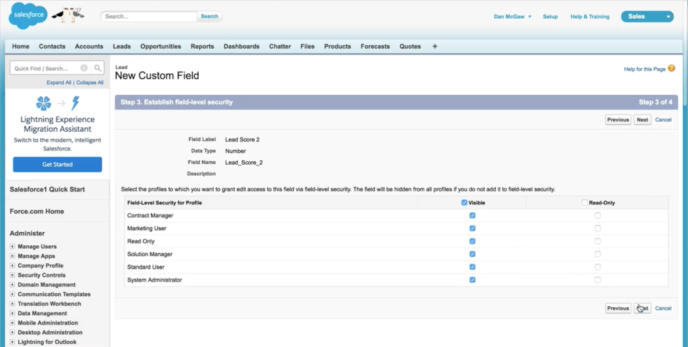Click the blue flower Classic icon
This screenshot has width=688, height=347.
[x=44, y=103]
